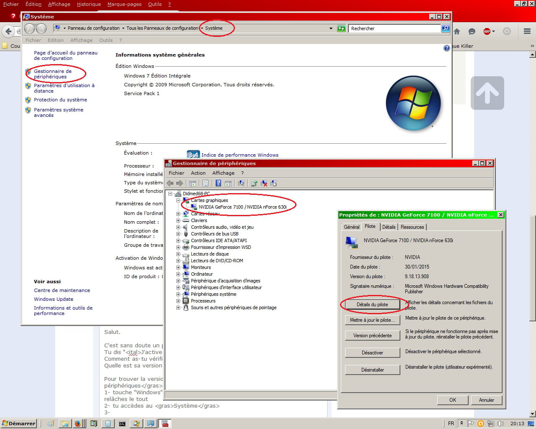Click the disable device icon with down arrow
536x429 pixels.
pos(273,183)
